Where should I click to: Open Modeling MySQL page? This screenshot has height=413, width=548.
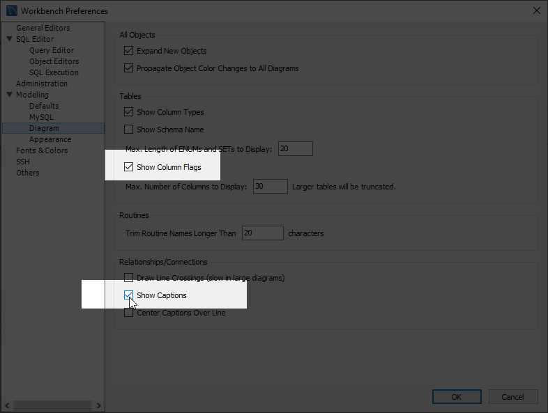pyautogui.click(x=42, y=117)
